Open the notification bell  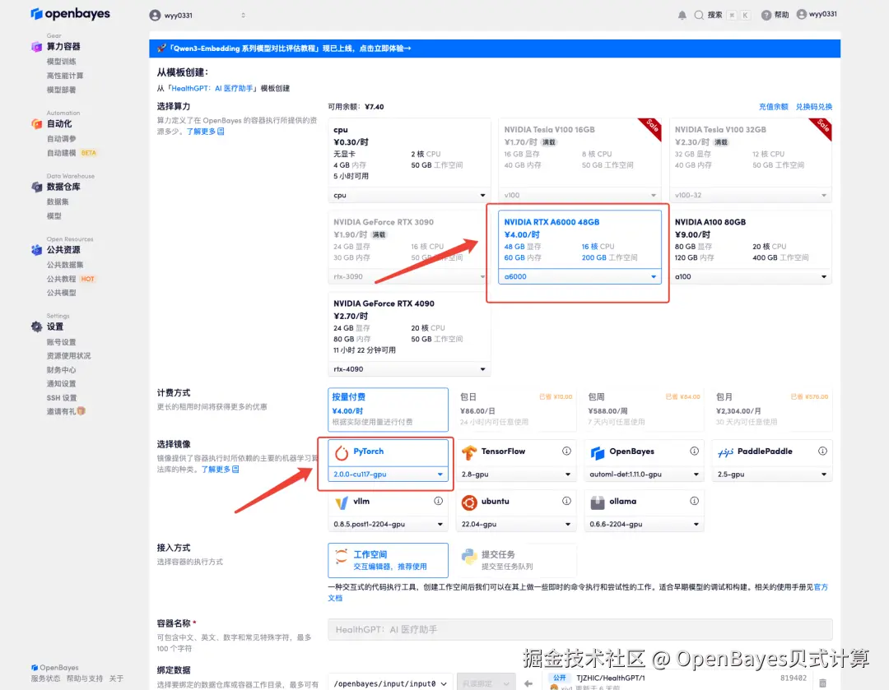682,16
